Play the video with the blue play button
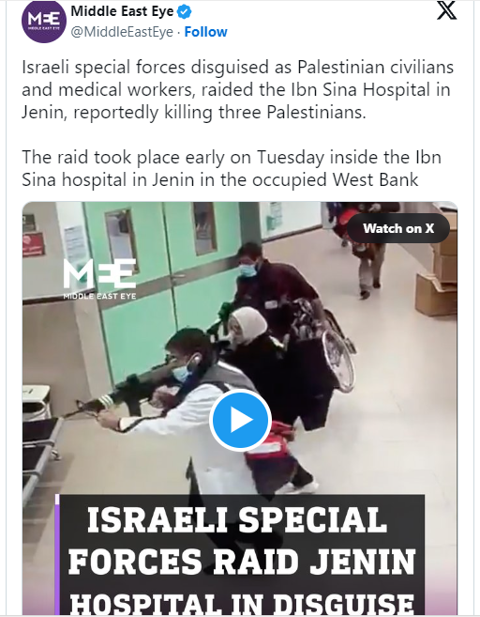This screenshot has height=617, width=480. (x=240, y=420)
